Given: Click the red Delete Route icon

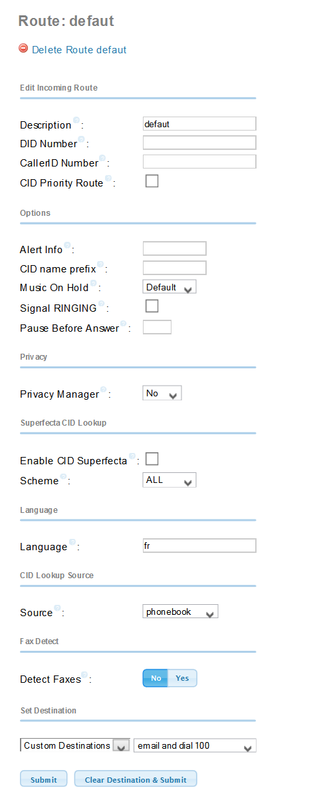Looking at the screenshot, I should pos(23,48).
